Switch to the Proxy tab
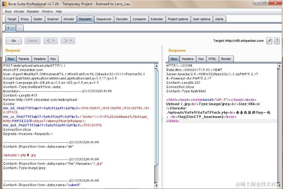 [x=25, y=19]
